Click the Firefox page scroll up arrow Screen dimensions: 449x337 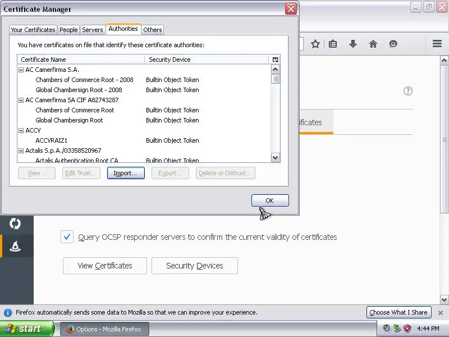444,61
